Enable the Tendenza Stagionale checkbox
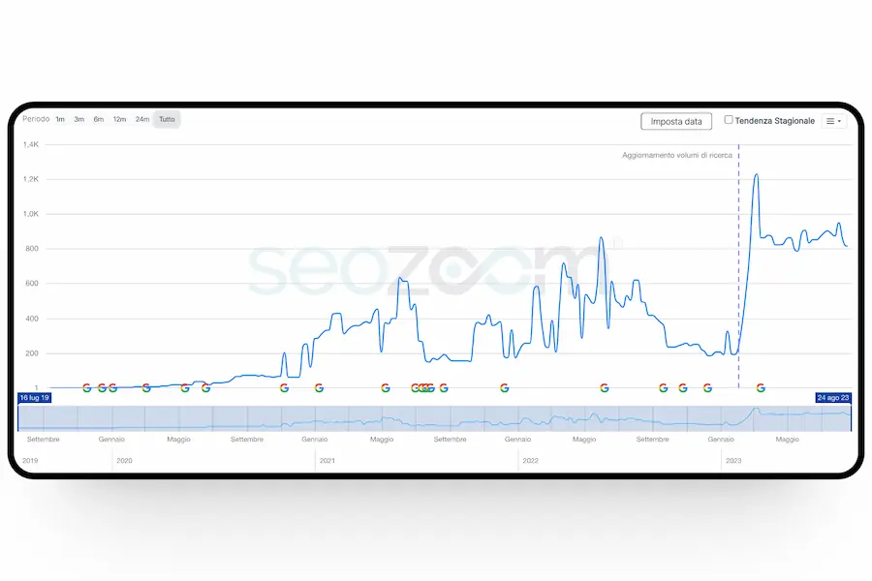The height and width of the screenshot is (581, 872). (x=729, y=120)
